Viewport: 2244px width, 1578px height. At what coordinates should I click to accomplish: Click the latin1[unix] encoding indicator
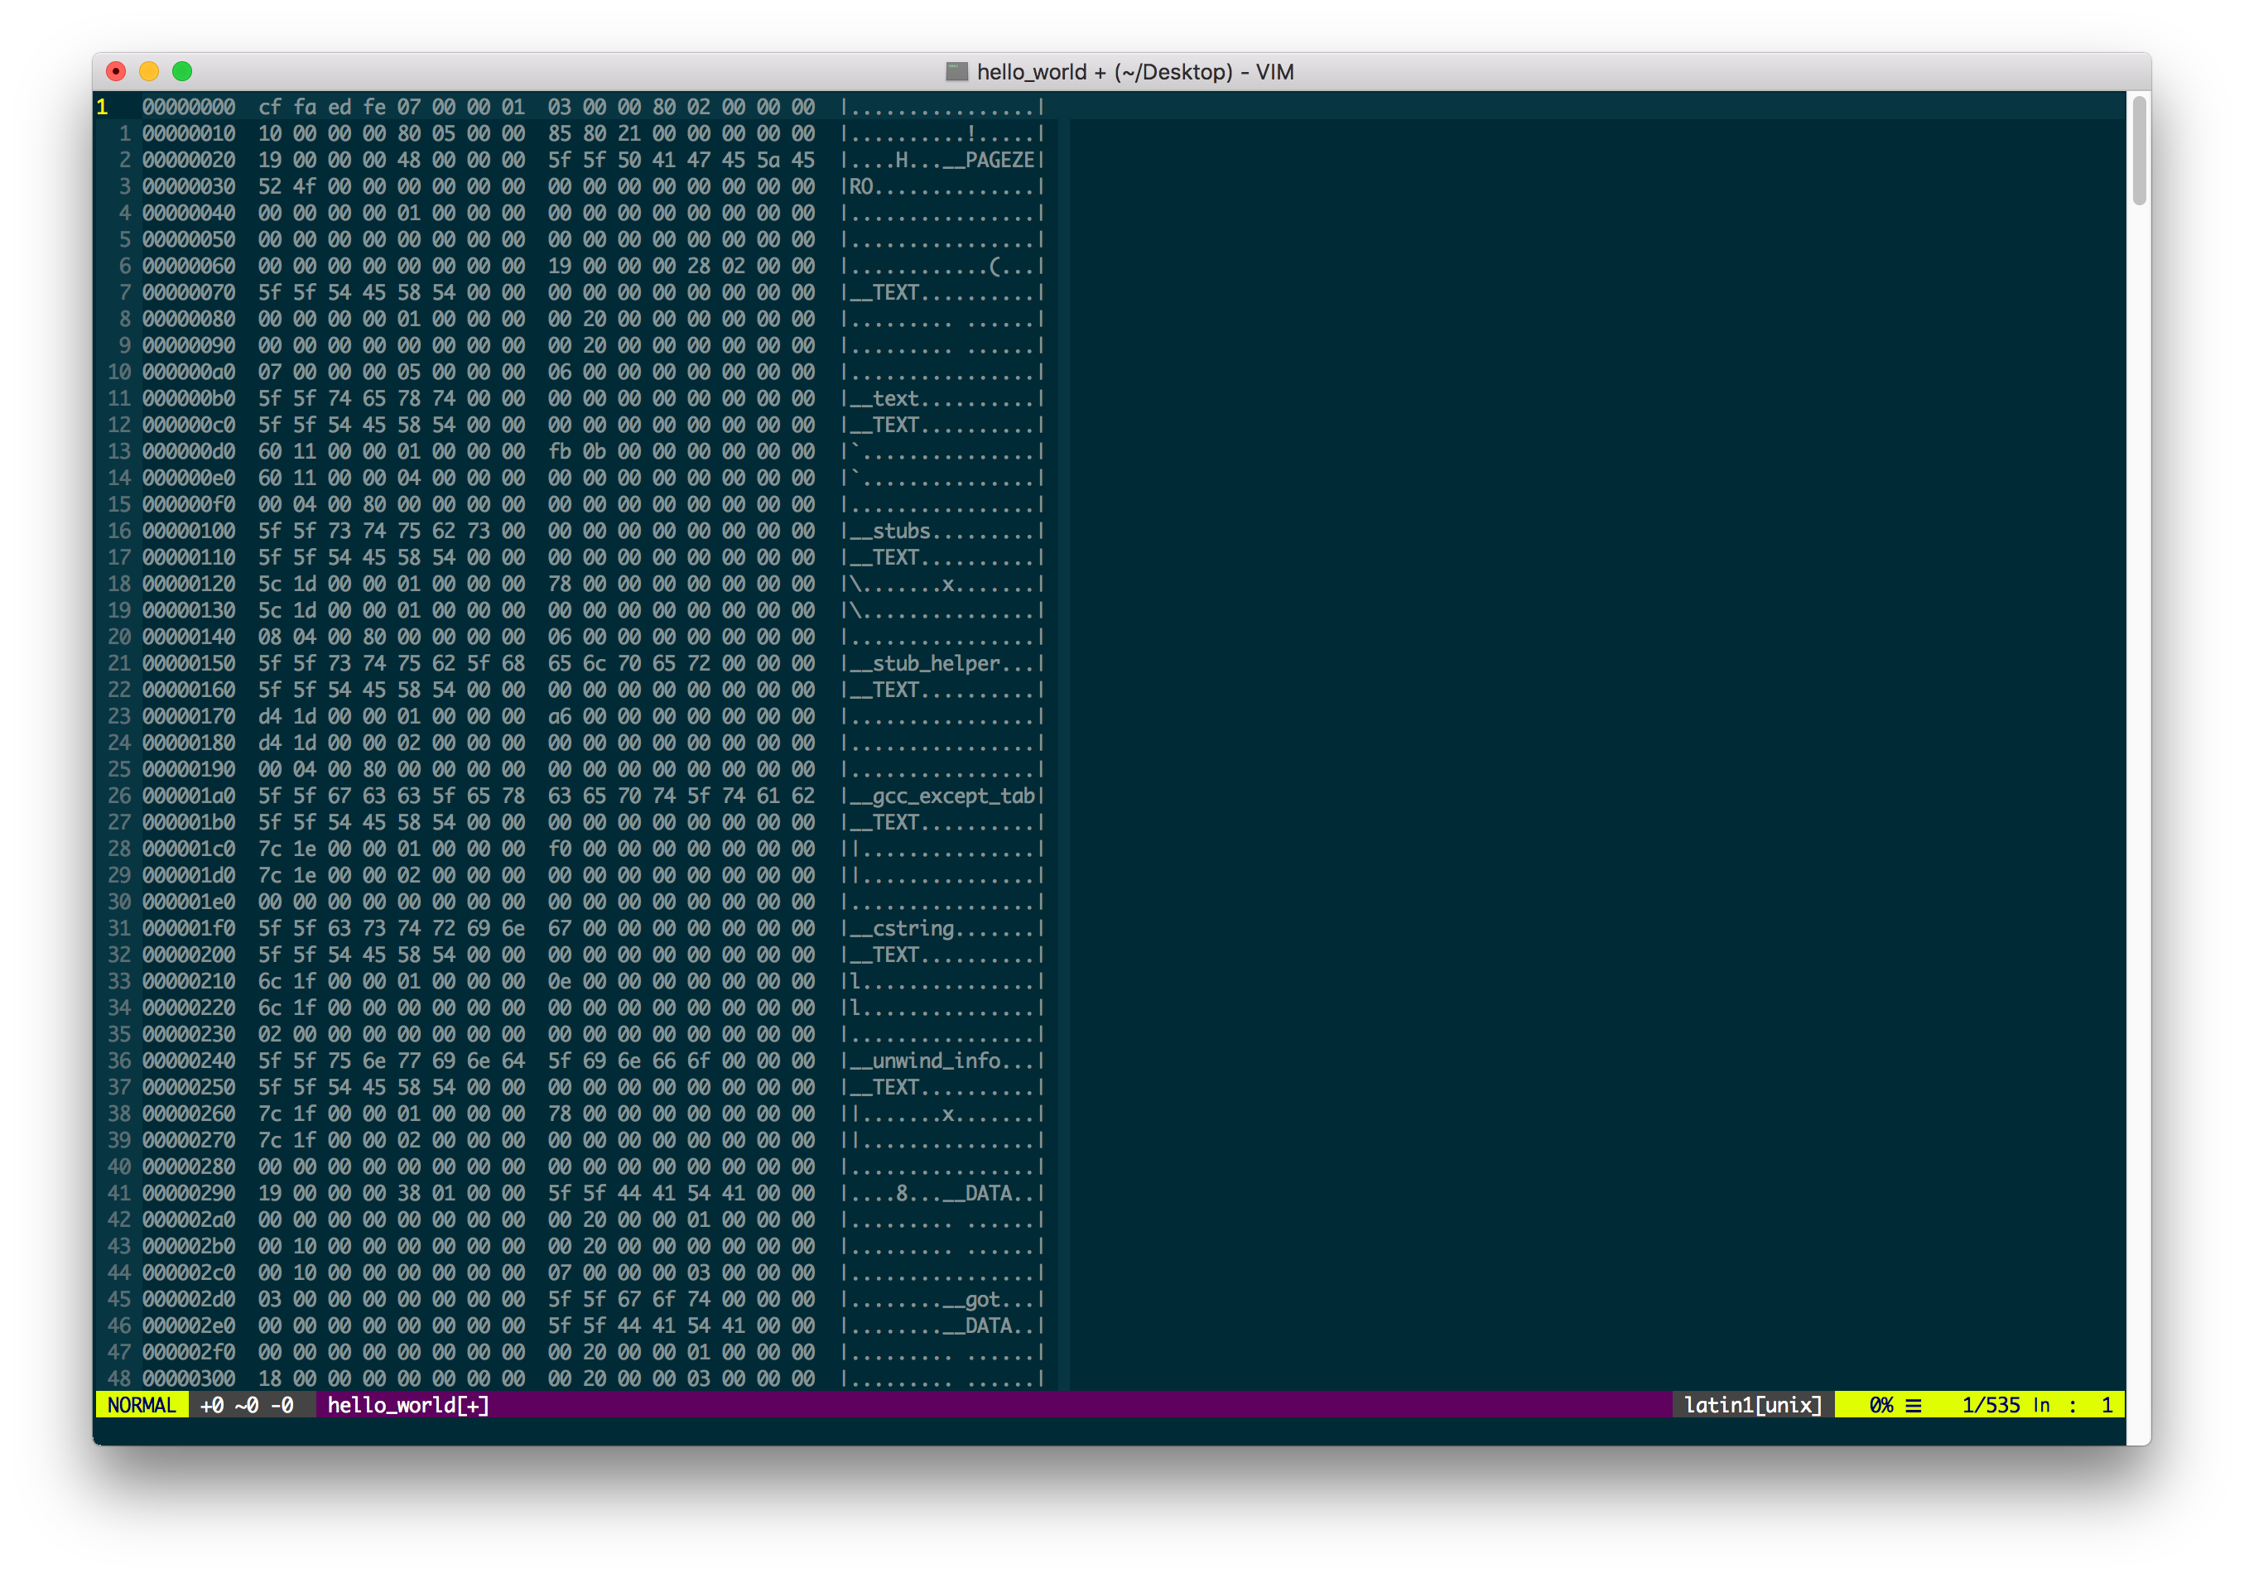[1752, 1405]
